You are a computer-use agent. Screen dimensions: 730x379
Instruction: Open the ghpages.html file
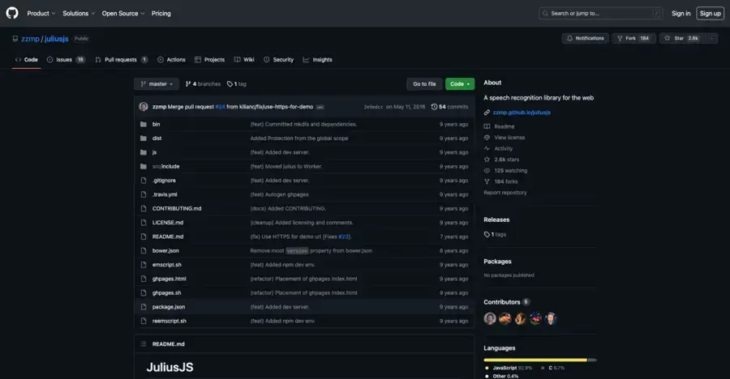tap(169, 279)
